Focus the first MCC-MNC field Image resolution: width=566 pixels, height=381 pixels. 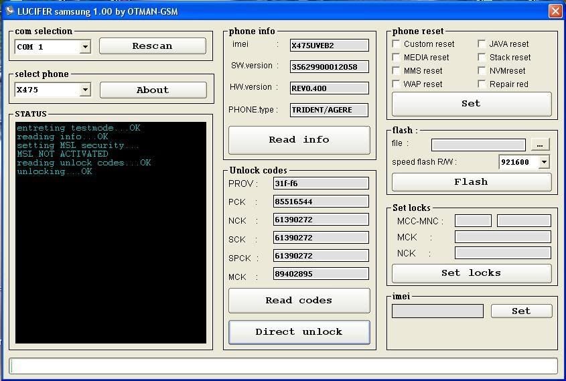pos(473,220)
